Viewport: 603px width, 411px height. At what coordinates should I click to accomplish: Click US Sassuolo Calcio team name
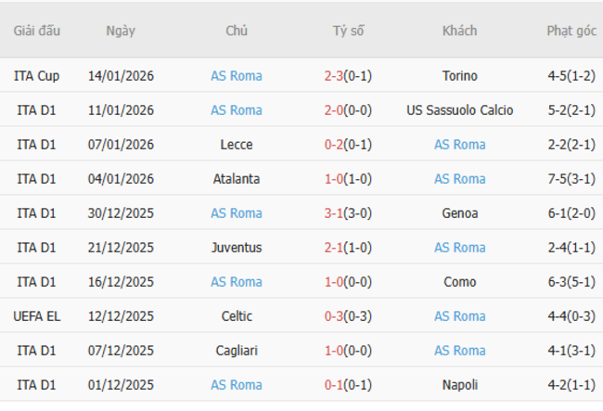460,110
